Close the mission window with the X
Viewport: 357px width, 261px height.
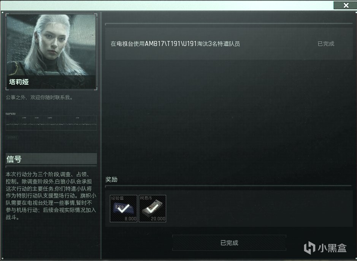346,5
